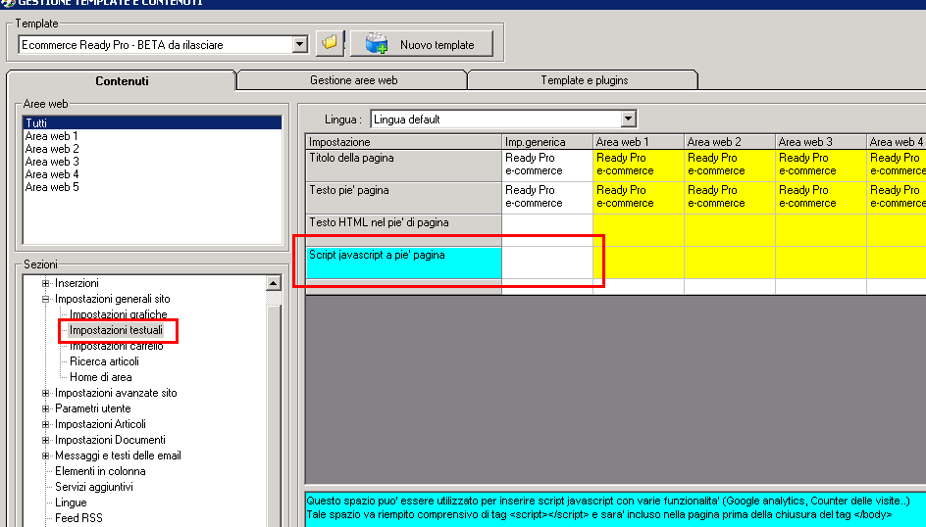The width and height of the screenshot is (926, 527).
Task: Select Impostazioni grafiche tree item
Action: 118,314
